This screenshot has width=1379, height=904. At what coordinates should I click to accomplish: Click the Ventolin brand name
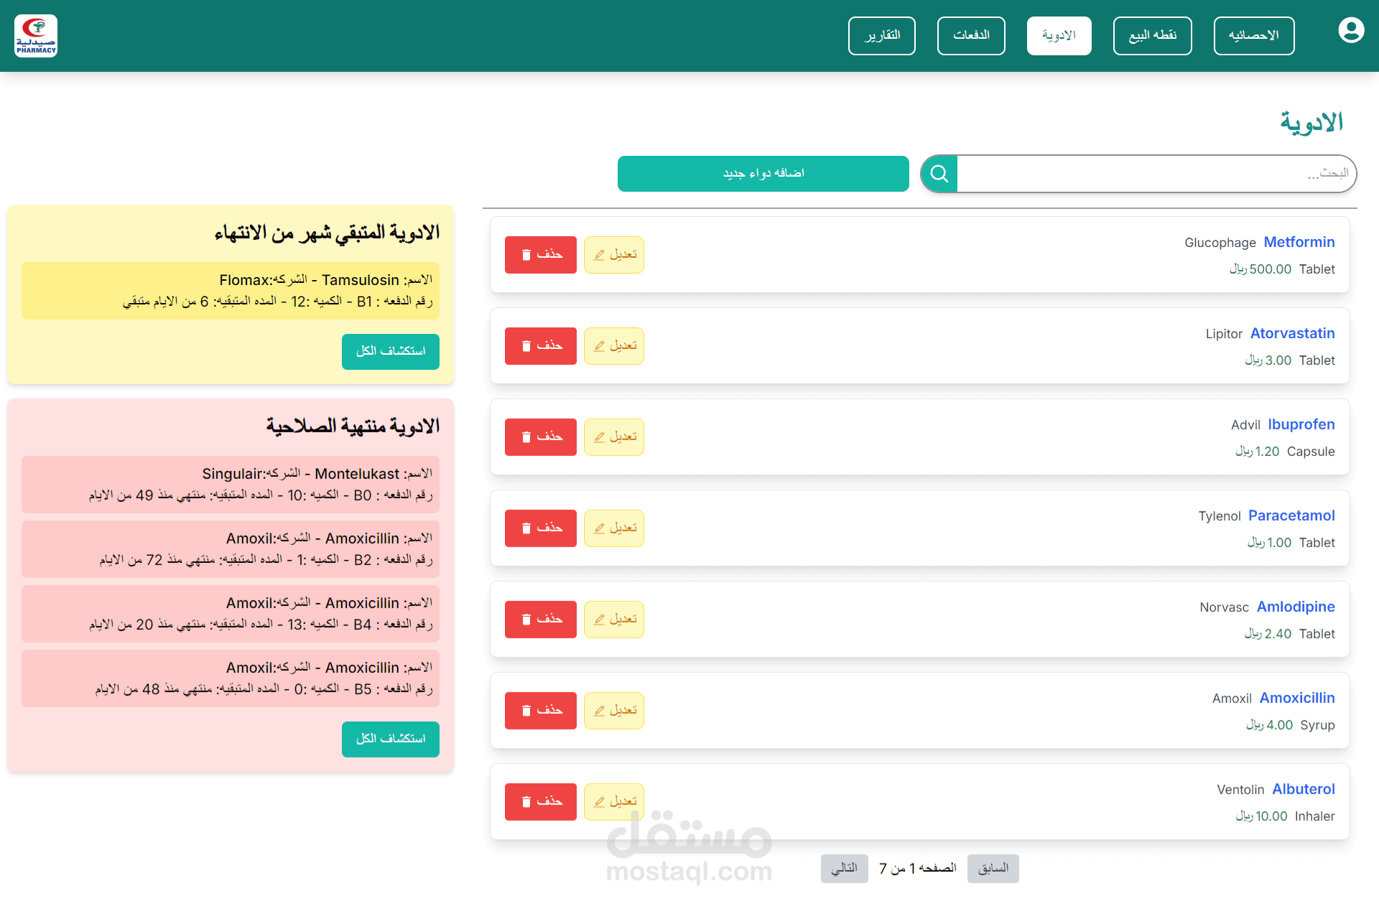pyautogui.click(x=1240, y=790)
